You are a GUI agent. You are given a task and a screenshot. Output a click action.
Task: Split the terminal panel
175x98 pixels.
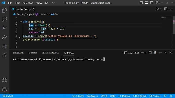coord(150,53)
